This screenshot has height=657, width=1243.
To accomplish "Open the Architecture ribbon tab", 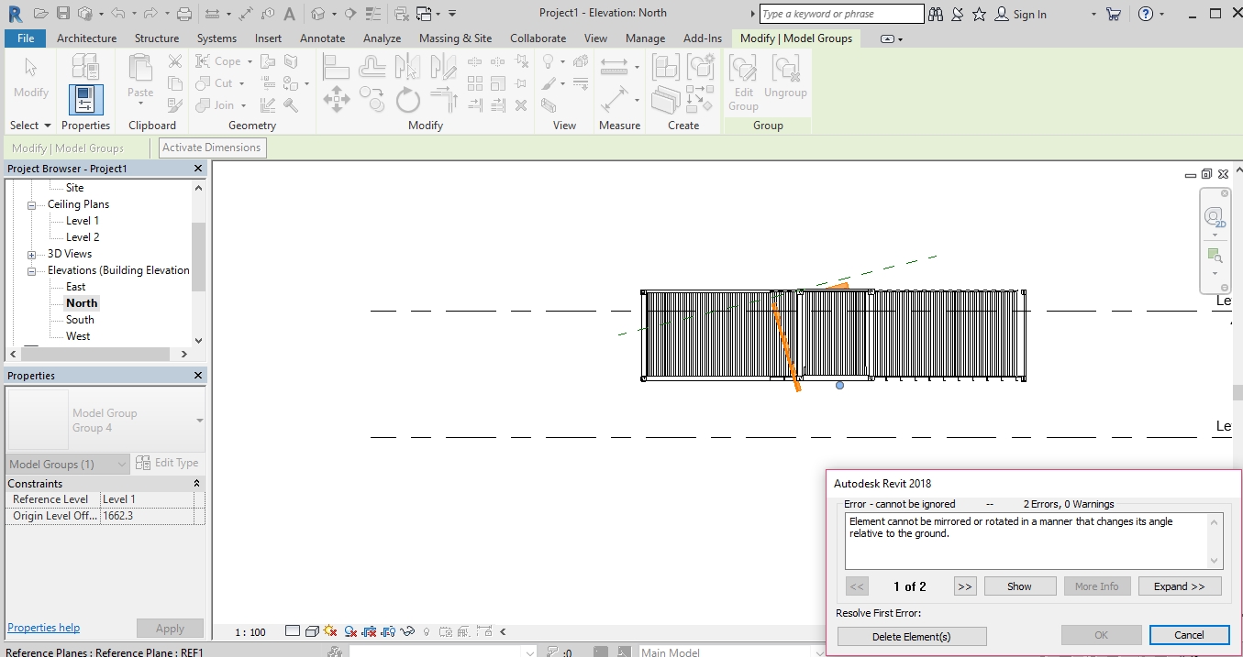I will click(x=86, y=38).
